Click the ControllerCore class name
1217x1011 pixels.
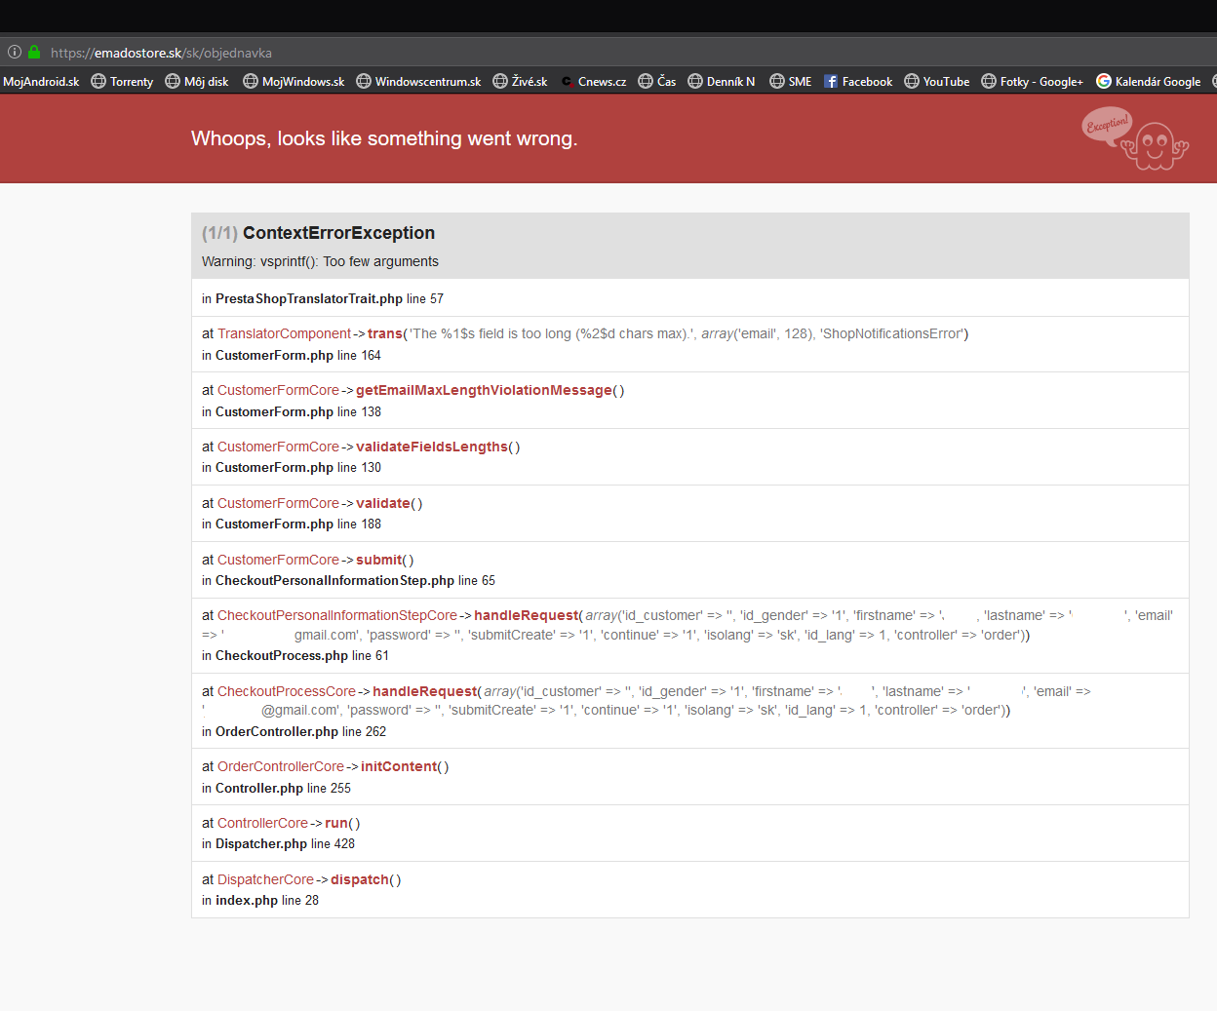coord(262,823)
